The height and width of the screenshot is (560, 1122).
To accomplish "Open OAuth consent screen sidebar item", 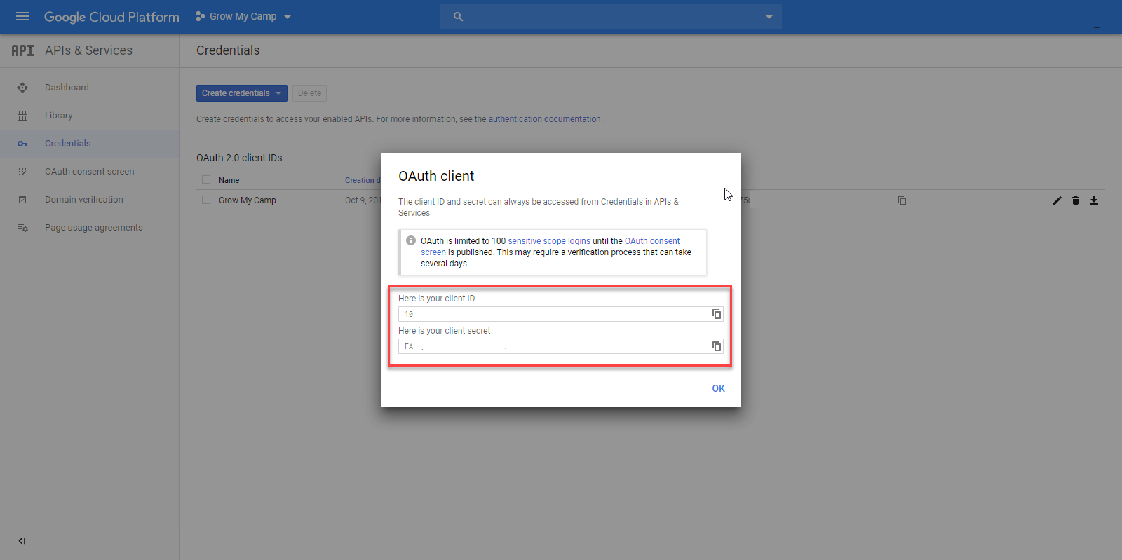I will click(x=89, y=172).
